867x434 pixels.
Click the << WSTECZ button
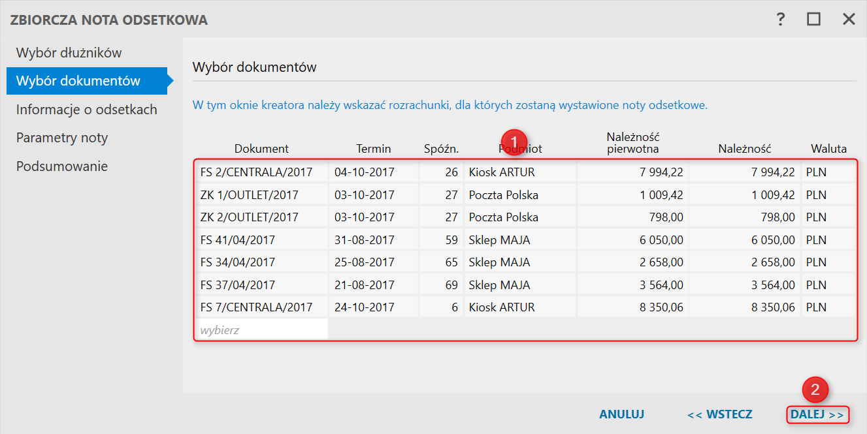(x=719, y=414)
